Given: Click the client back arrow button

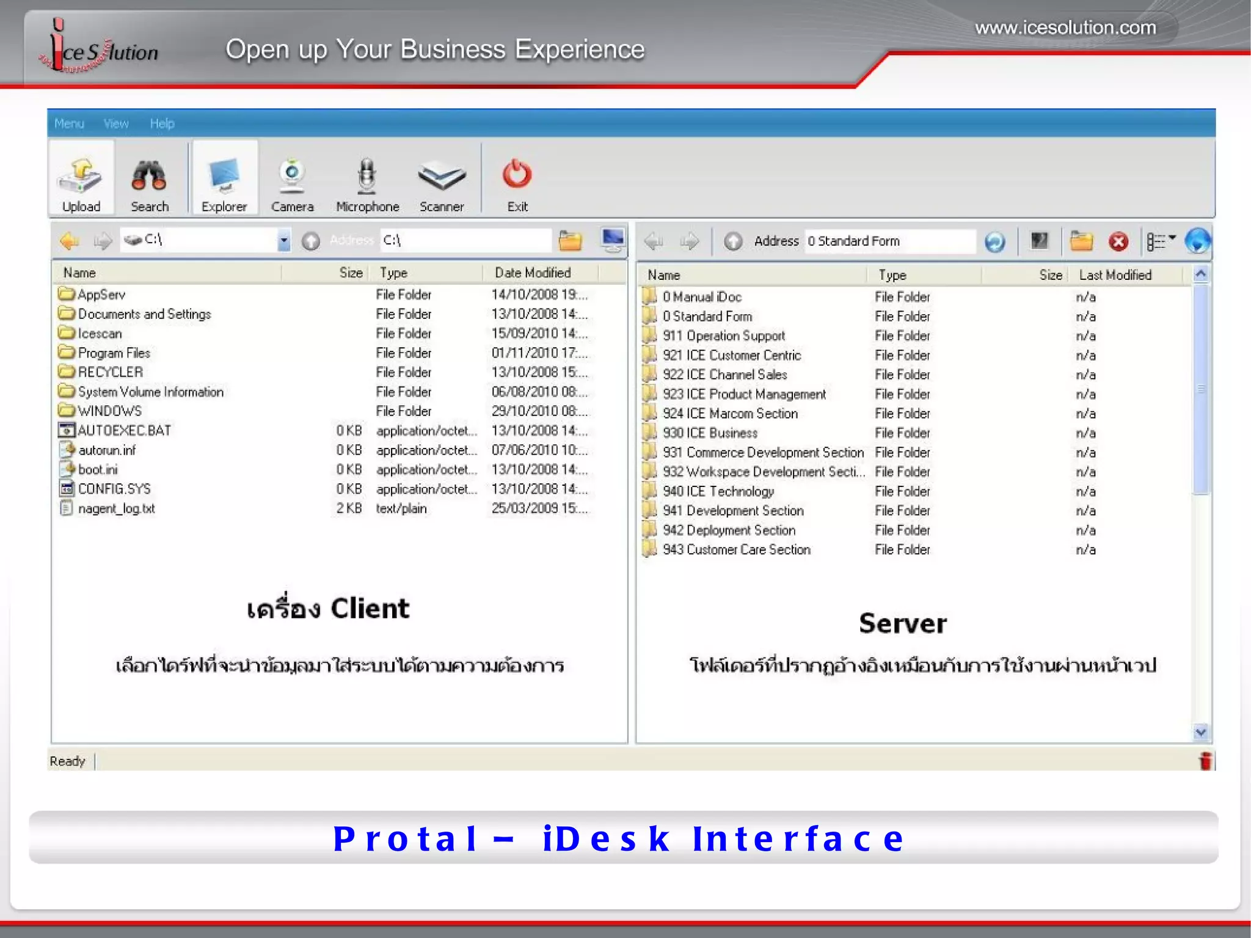Looking at the screenshot, I should pos(70,241).
